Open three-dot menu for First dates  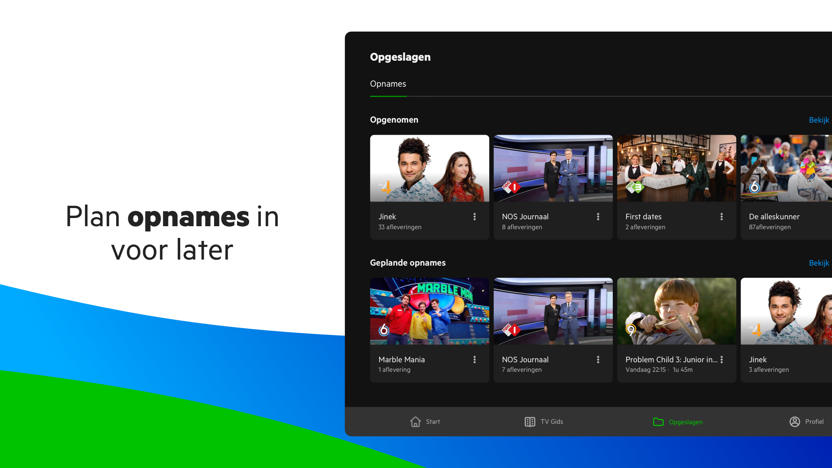721,217
